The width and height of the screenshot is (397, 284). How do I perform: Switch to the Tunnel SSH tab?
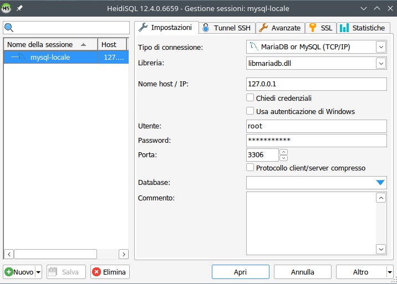[x=227, y=28]
